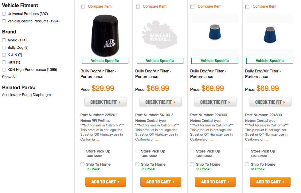Add part 54100-5 to the cart

click(160, 182)
